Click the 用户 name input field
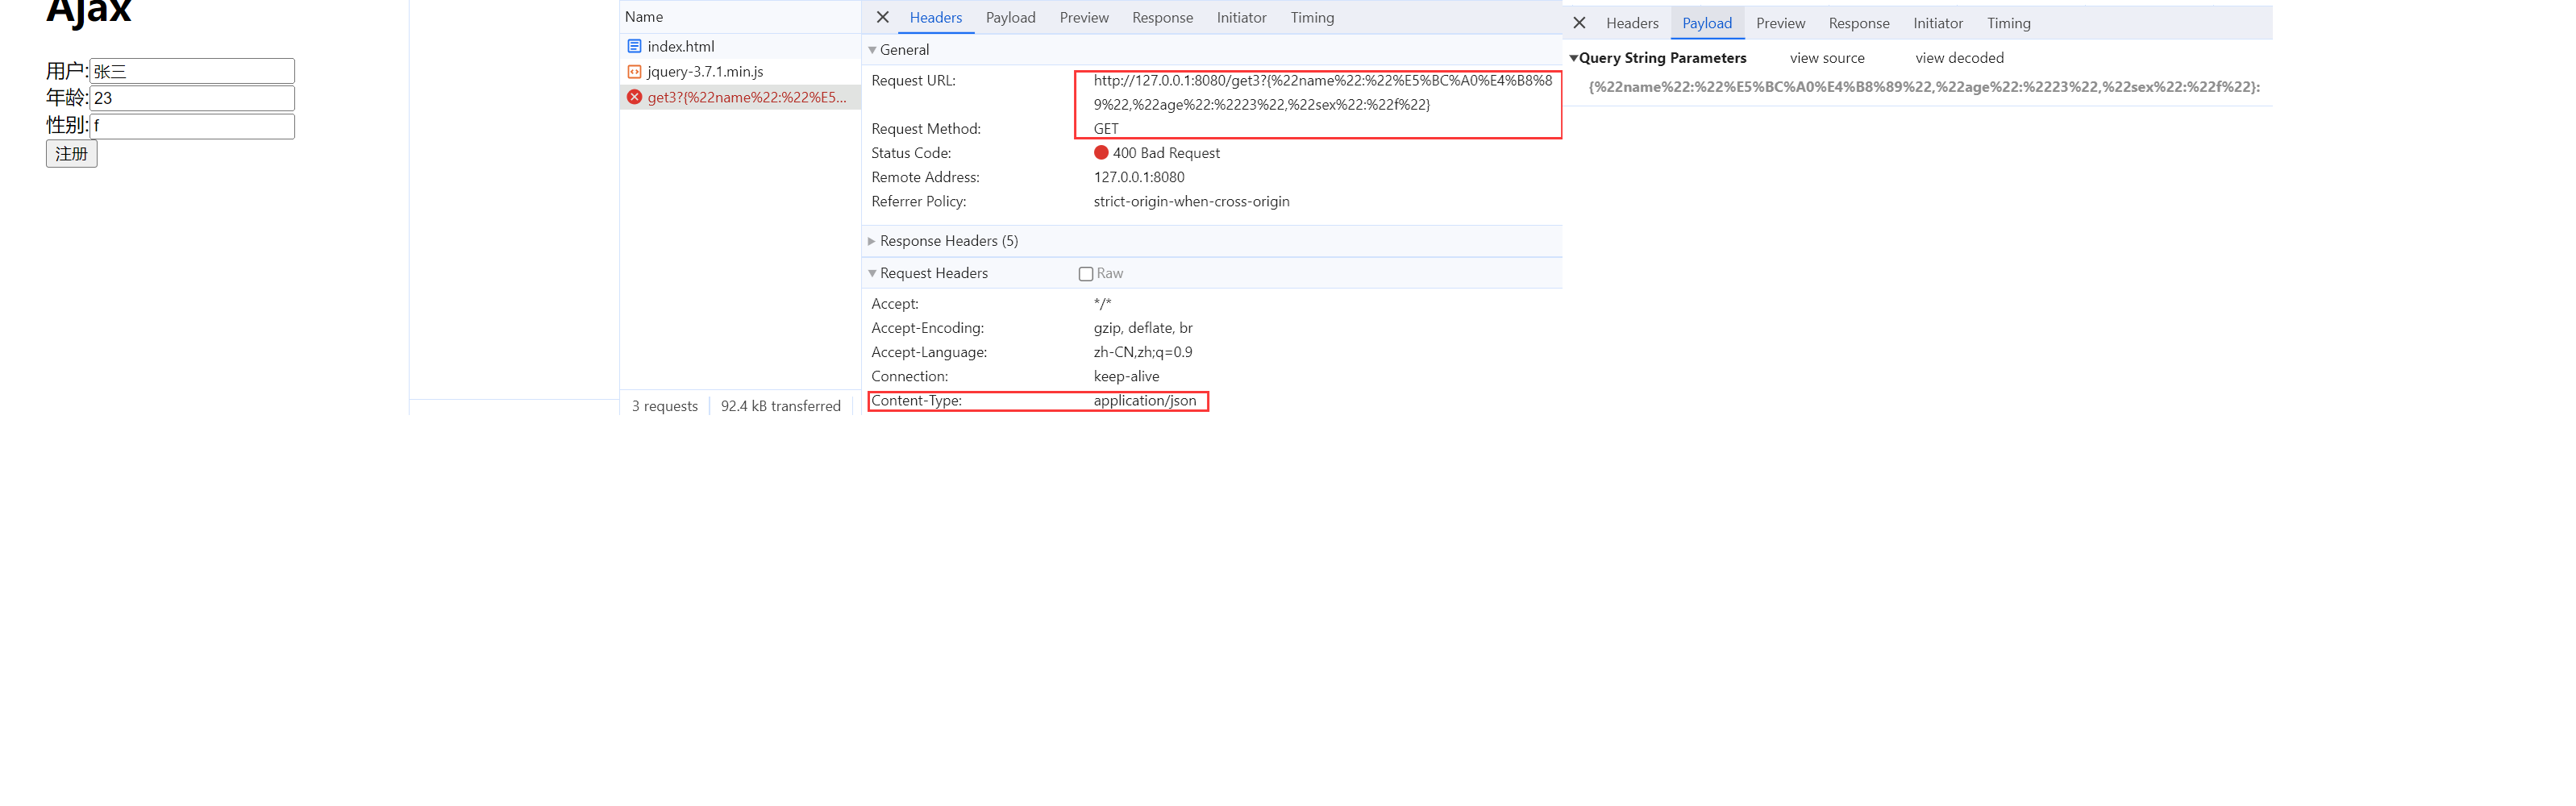 [192, 71]
